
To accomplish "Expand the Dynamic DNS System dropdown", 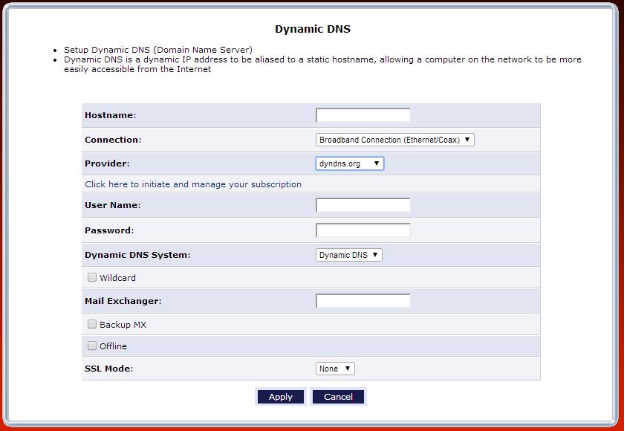I will [348, 255].
